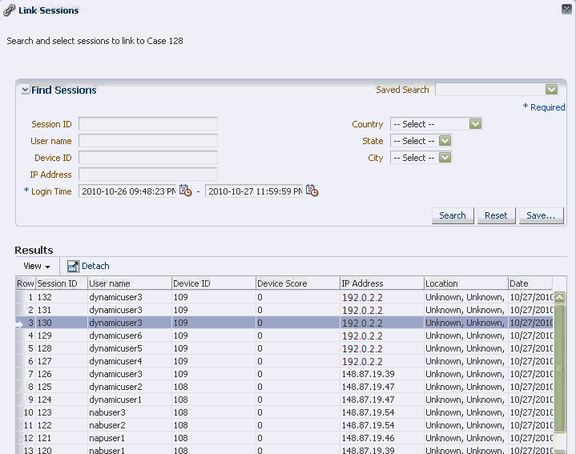Image resolution: width=576 pixels, height=454 pixels.
Task: Click the Reset button
Action: 496,215
